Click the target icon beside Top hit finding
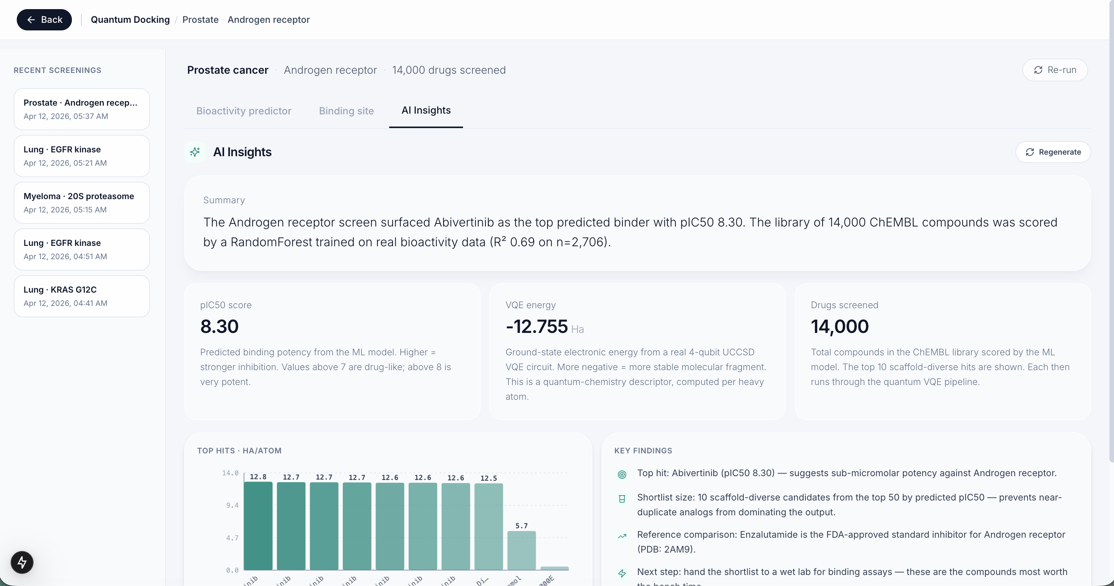This screenshot has height=586, width=1114. pos(622,474)
